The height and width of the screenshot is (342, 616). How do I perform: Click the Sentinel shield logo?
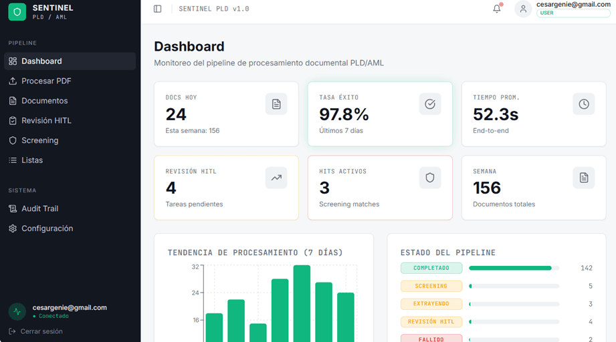click(x=17, y=12)
